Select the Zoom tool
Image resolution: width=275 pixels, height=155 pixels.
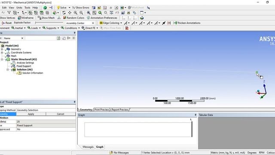pos(76,13)
